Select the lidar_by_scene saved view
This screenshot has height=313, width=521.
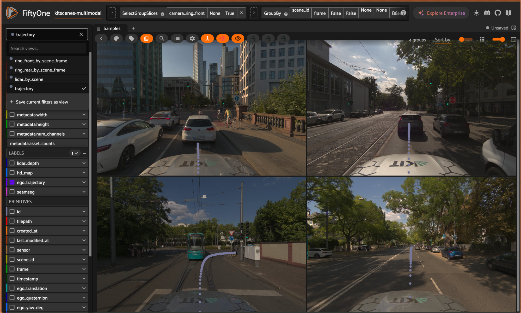point(47,79)
